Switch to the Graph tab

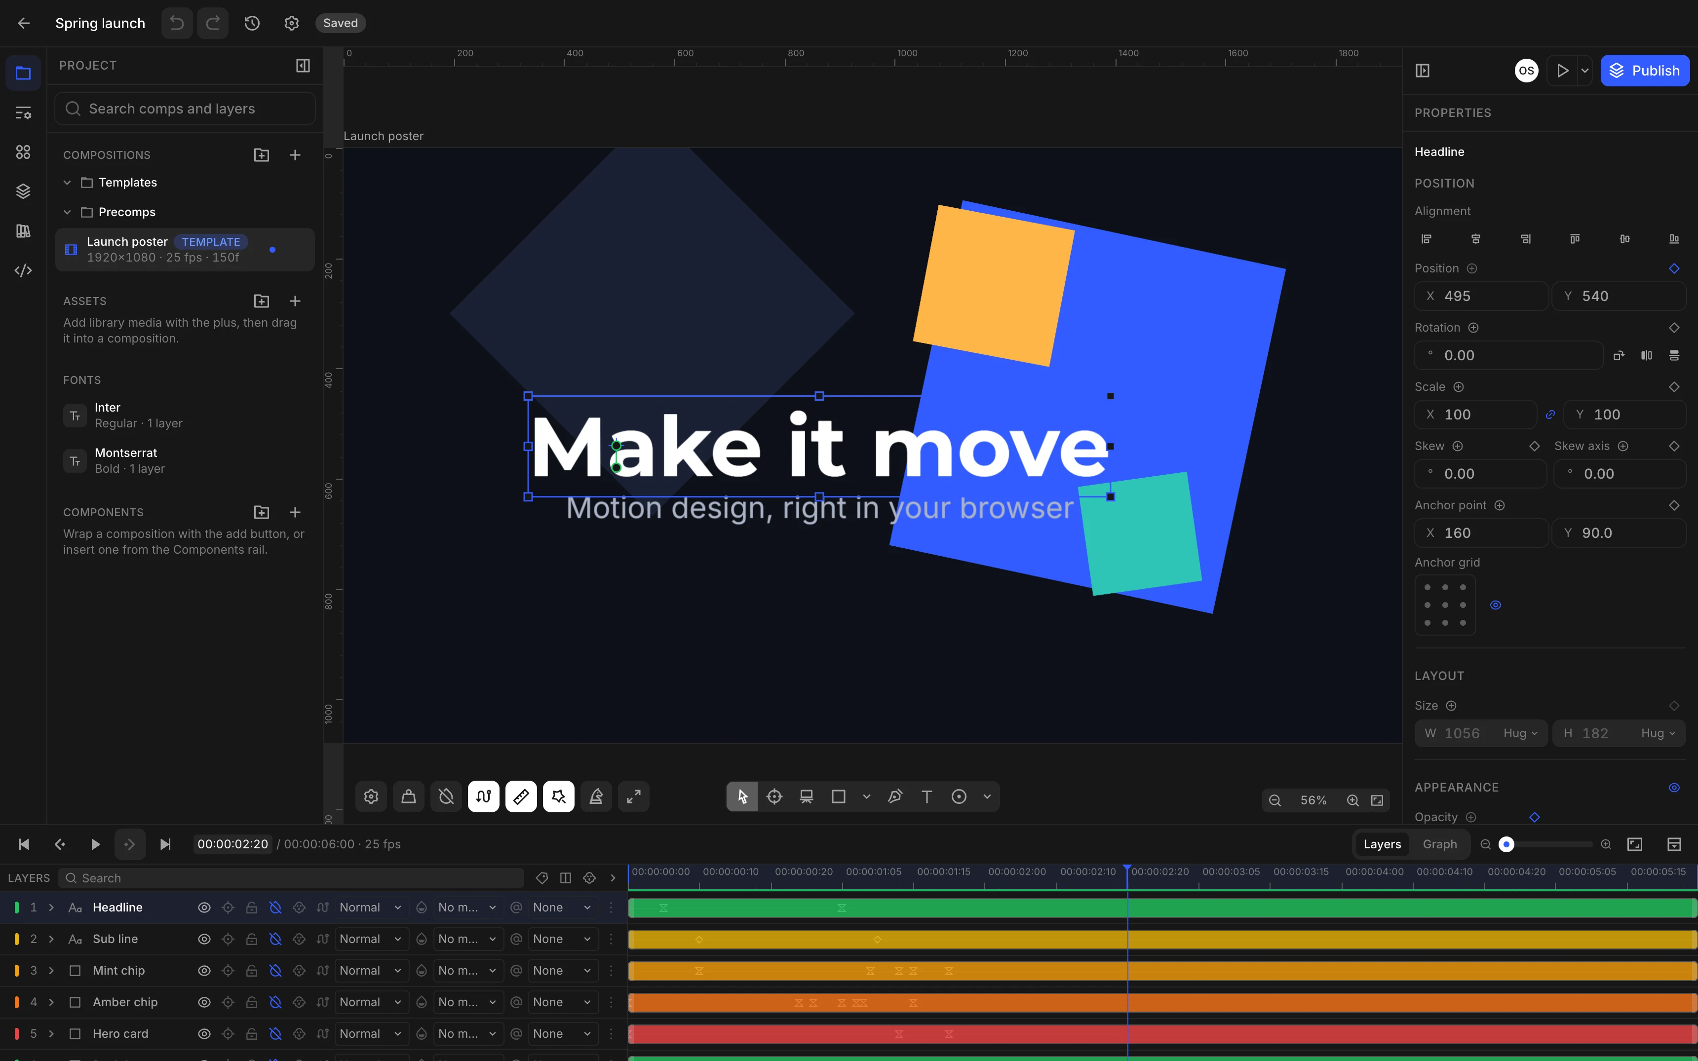(x=1440, y=844)
